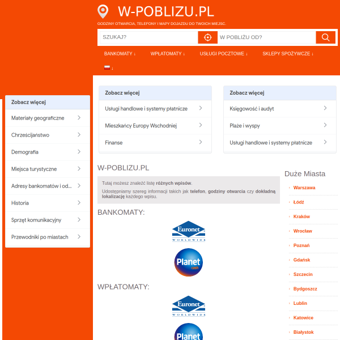Click chevron next to Plaże i wyspy

(325, 125)
